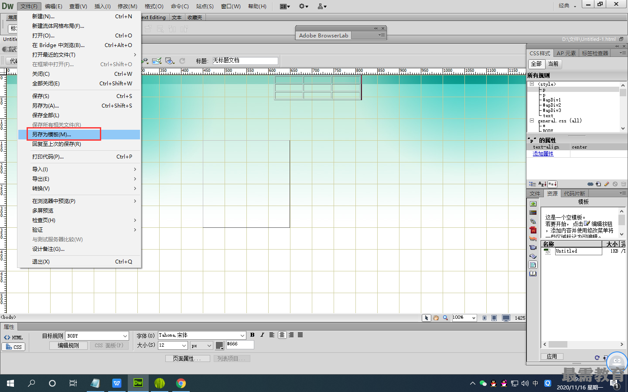The image size is (628, 392).
Task: Set text alignment to justify
Action: [x=300, y=335]
